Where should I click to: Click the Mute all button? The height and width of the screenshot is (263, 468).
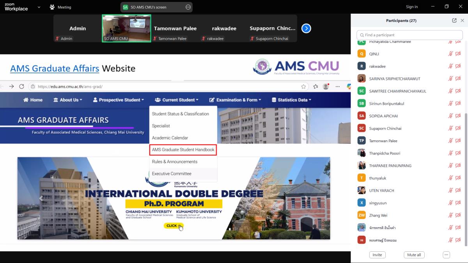pos(414,255)
